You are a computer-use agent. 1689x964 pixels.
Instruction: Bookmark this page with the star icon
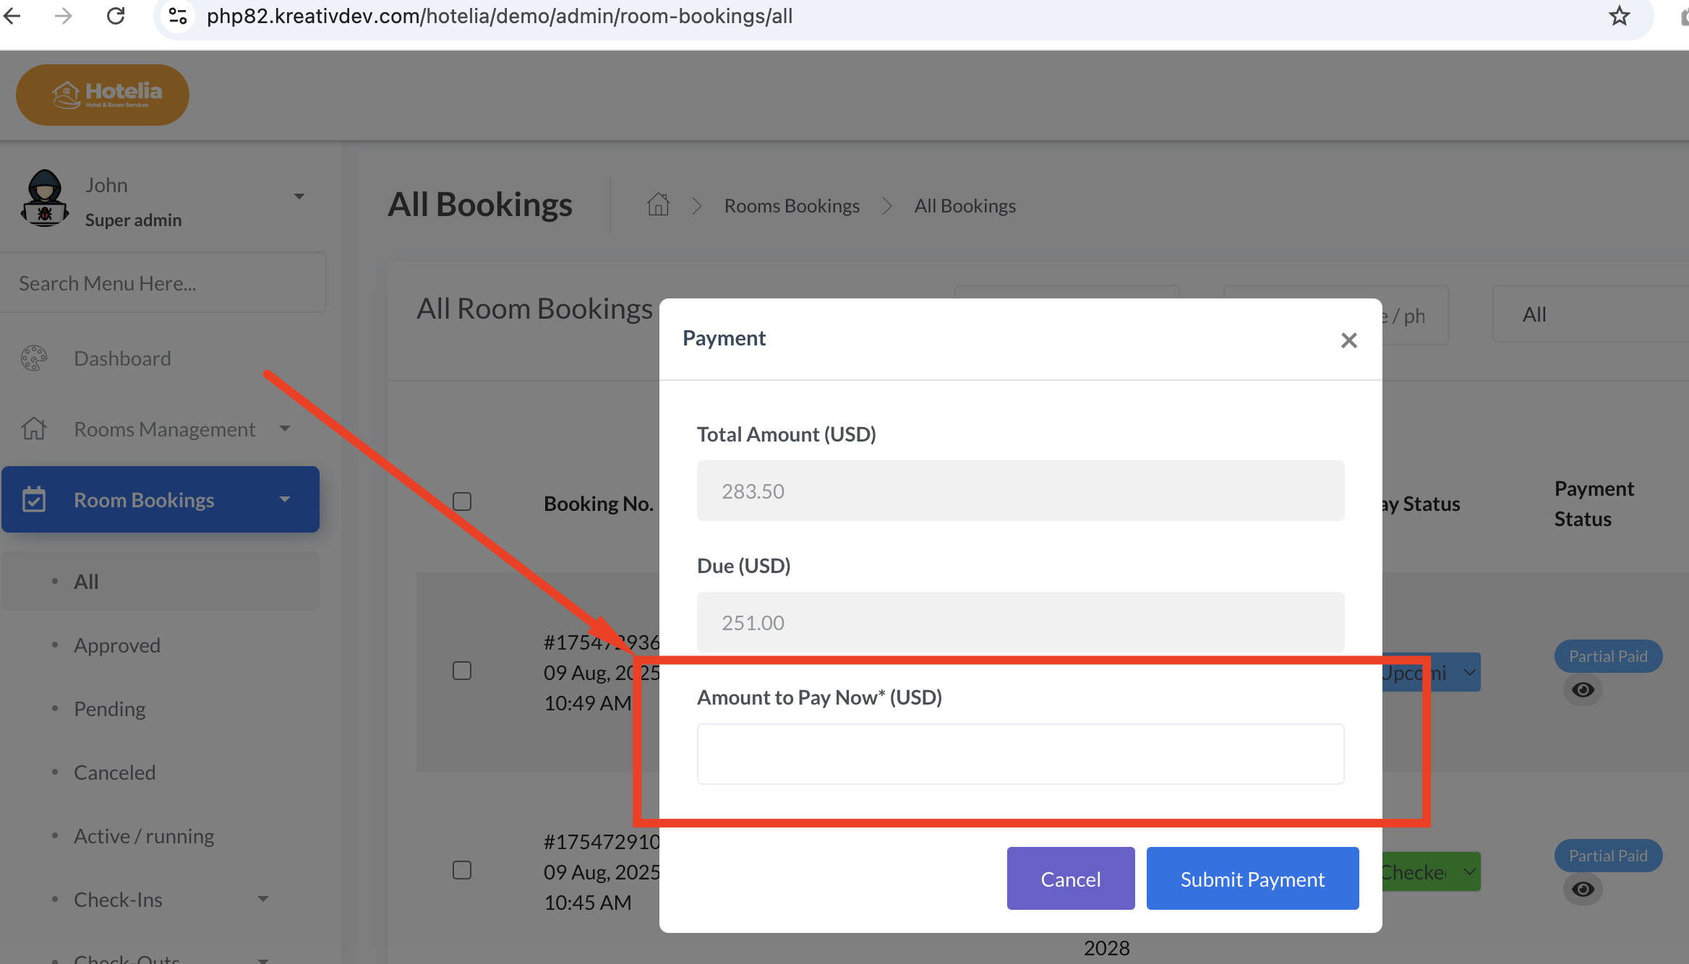click(1620, 15)
